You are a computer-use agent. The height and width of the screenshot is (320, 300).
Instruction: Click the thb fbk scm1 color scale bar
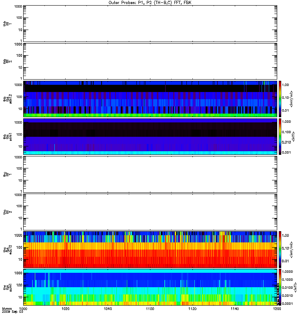point(280,136)
